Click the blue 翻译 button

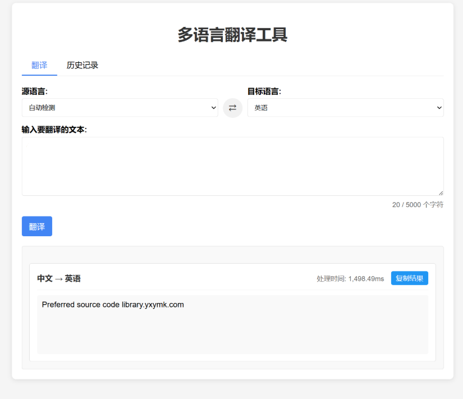click(x=37, y=226)
